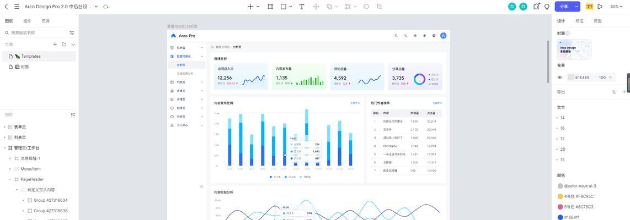Open shape tool dropdown arrow
630x220 pixels.
pos(291,7)
